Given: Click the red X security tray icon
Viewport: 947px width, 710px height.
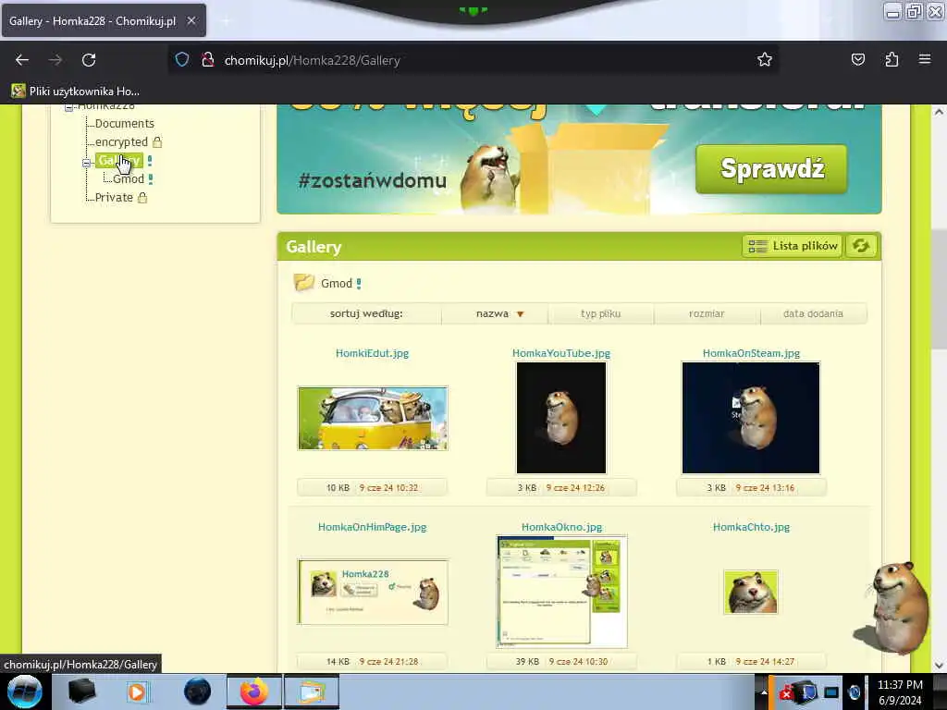Looking at the screenshot, I should (786, 693).
